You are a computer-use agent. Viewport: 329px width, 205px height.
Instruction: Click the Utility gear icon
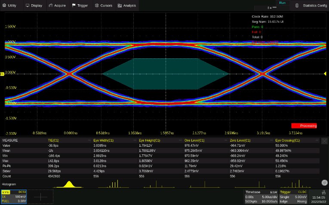click(x=4, y=6)
